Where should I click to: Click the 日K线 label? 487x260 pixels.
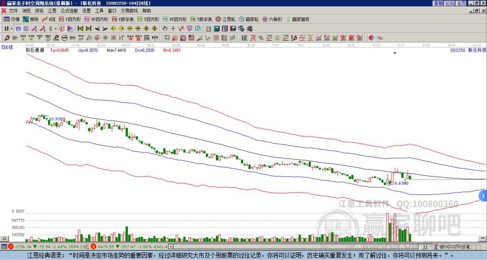tap(7, 47)
